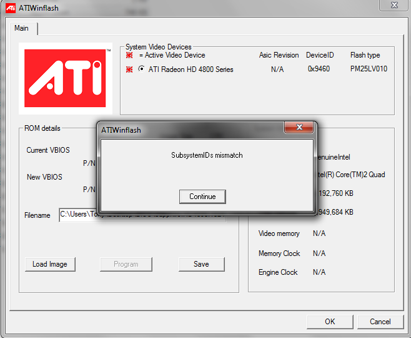Viewport: 411px width, 338px height.
Task: Click the Video memory label
Action: coord(279,233)
